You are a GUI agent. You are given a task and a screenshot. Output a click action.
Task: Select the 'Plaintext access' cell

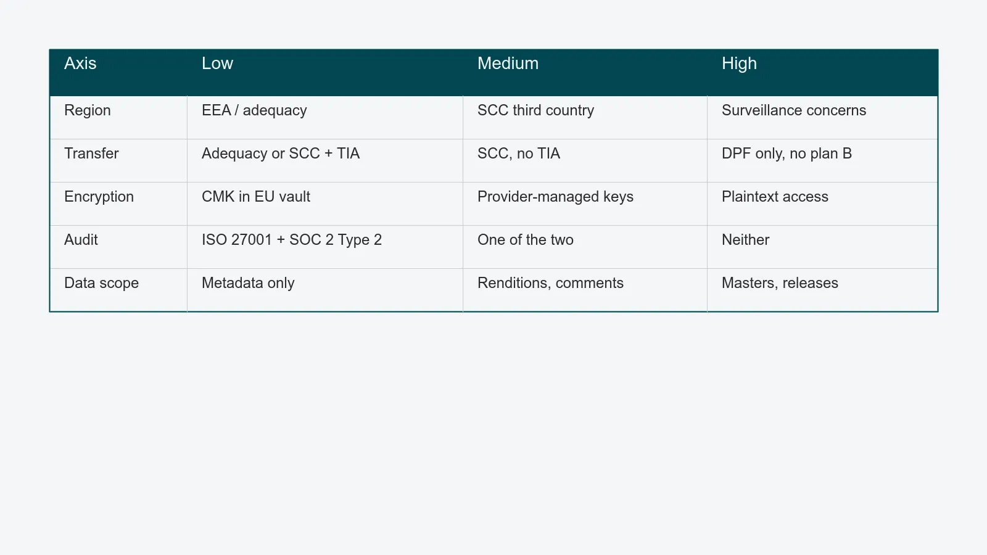click(x=822, y=203)
